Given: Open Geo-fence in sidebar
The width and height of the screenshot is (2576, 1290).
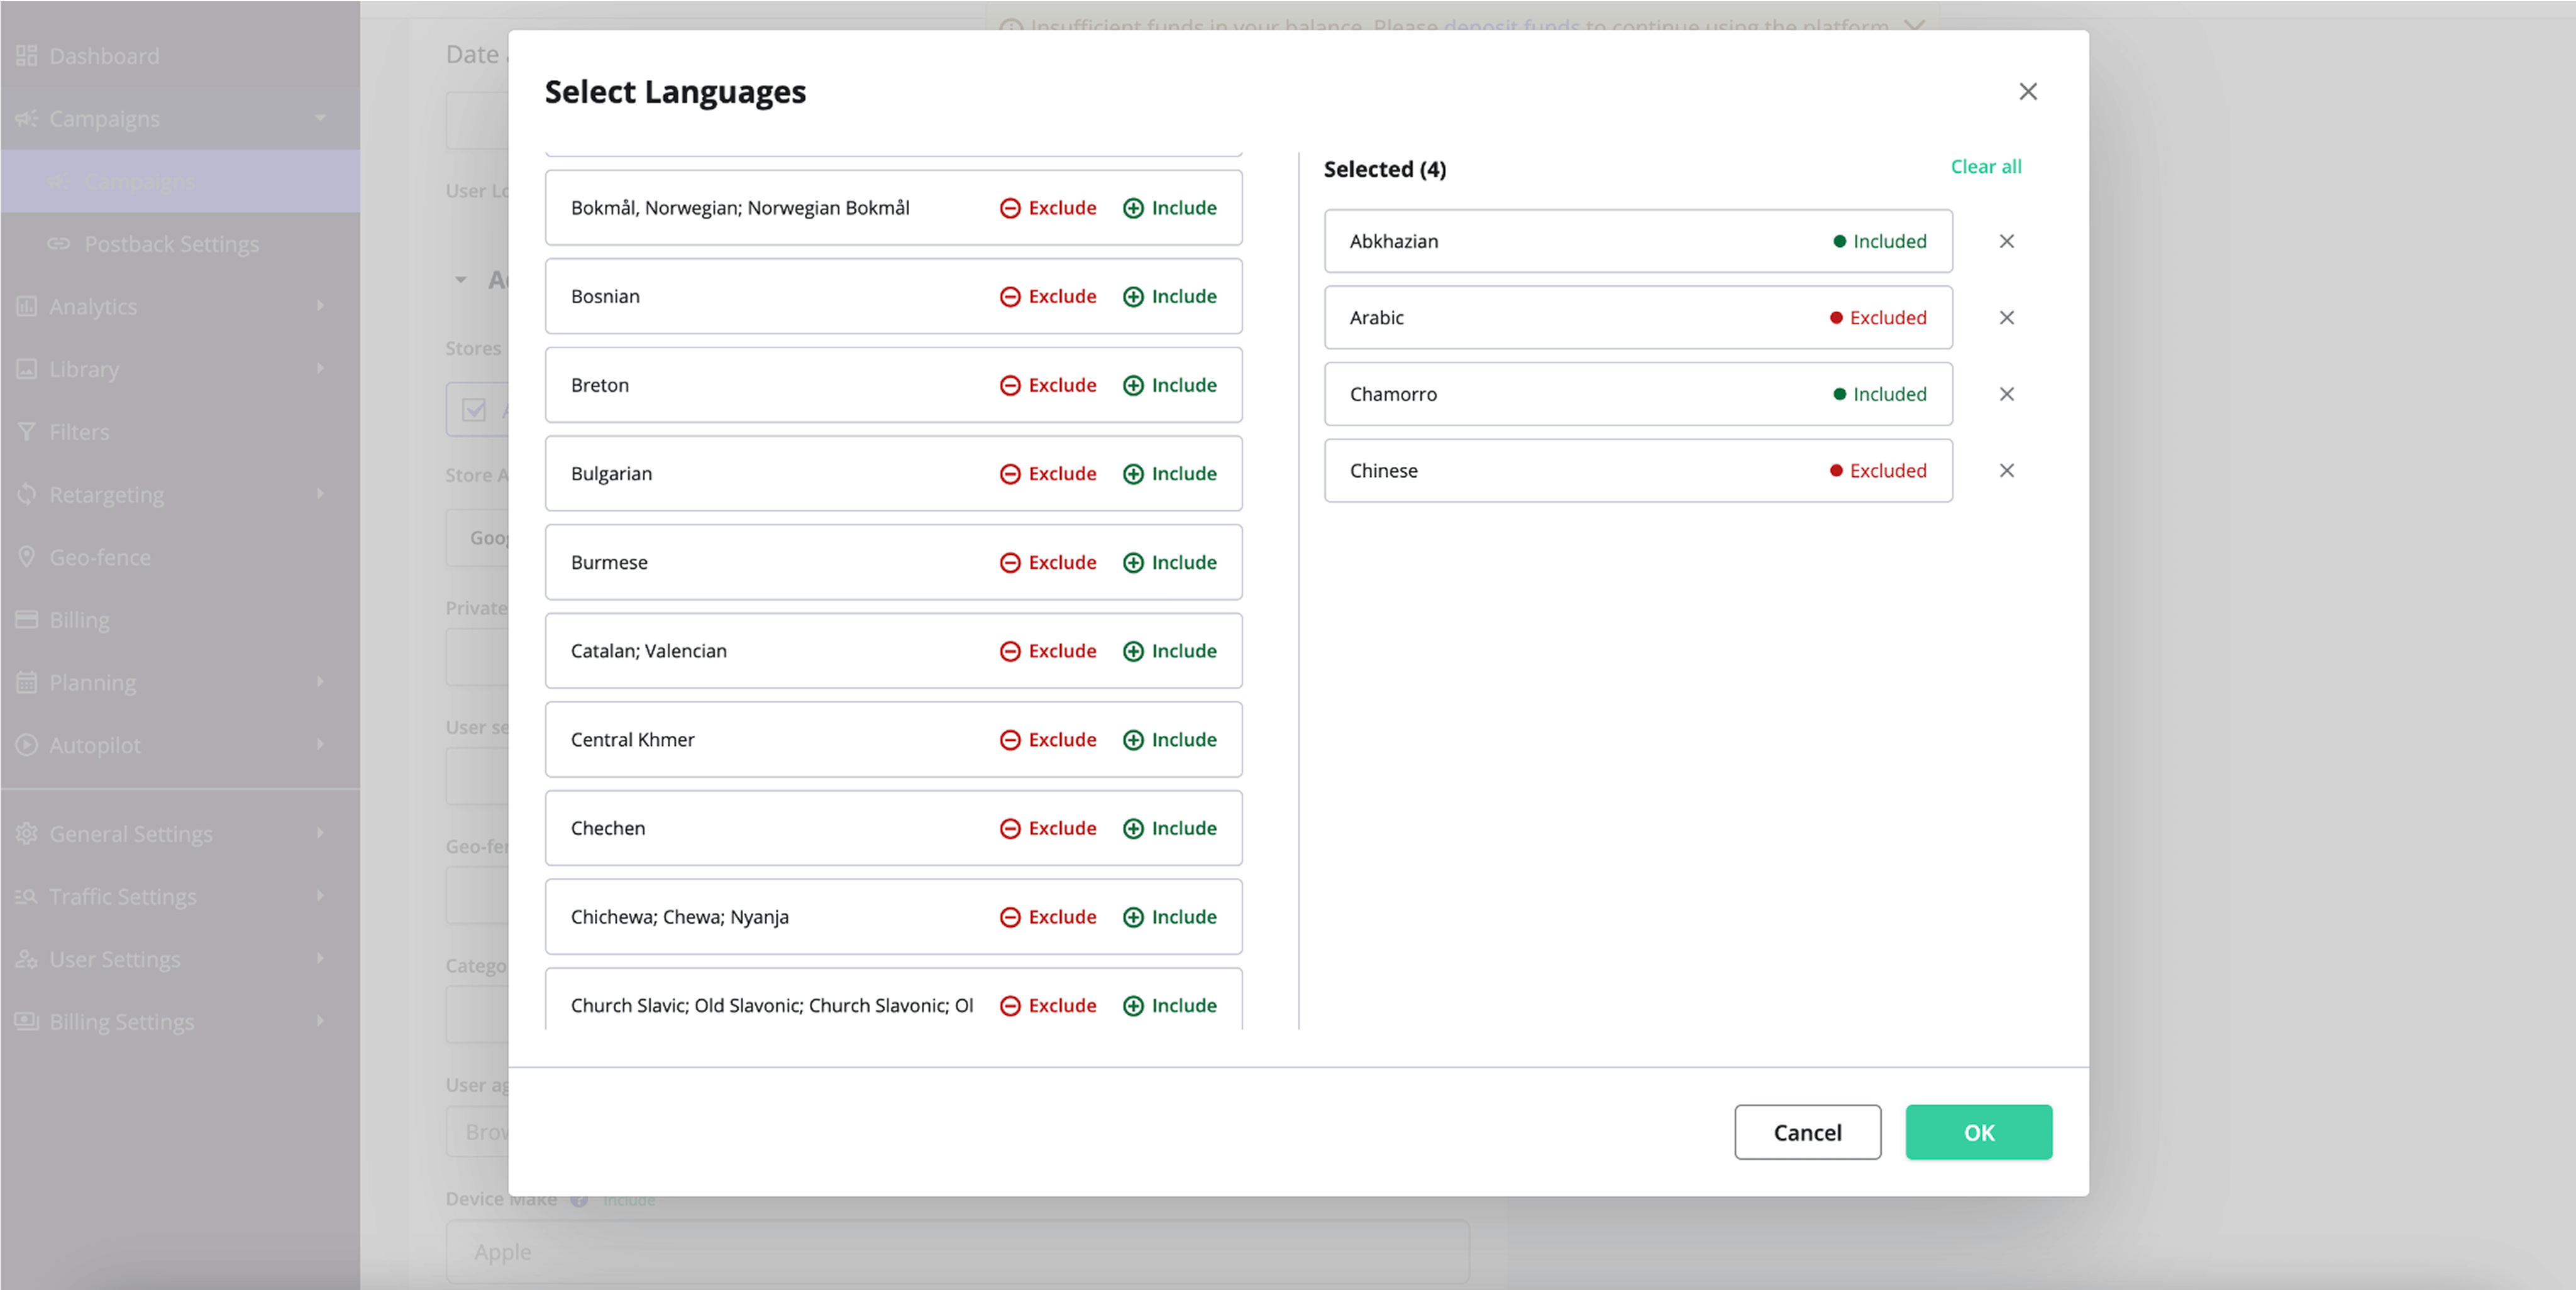Looking at the screenshot, I should pos(180,557).
